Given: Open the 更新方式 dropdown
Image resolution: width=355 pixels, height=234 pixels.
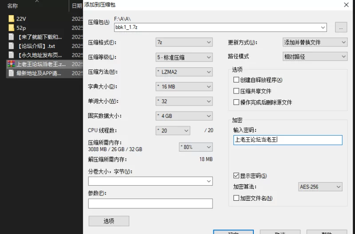Looking at the screenshot, I should [315, 42].
